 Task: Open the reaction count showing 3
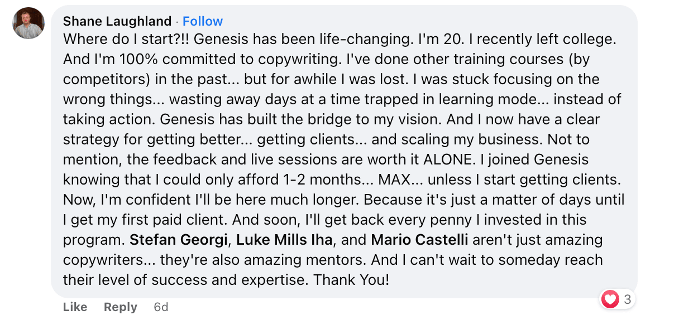tap(627, 299)
